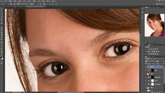Image resolution: width=165 pixels, height=93 pixels.
Task: Add a Curves adjustment from the Adjustments panel
Action: click(x=153, y=49)
